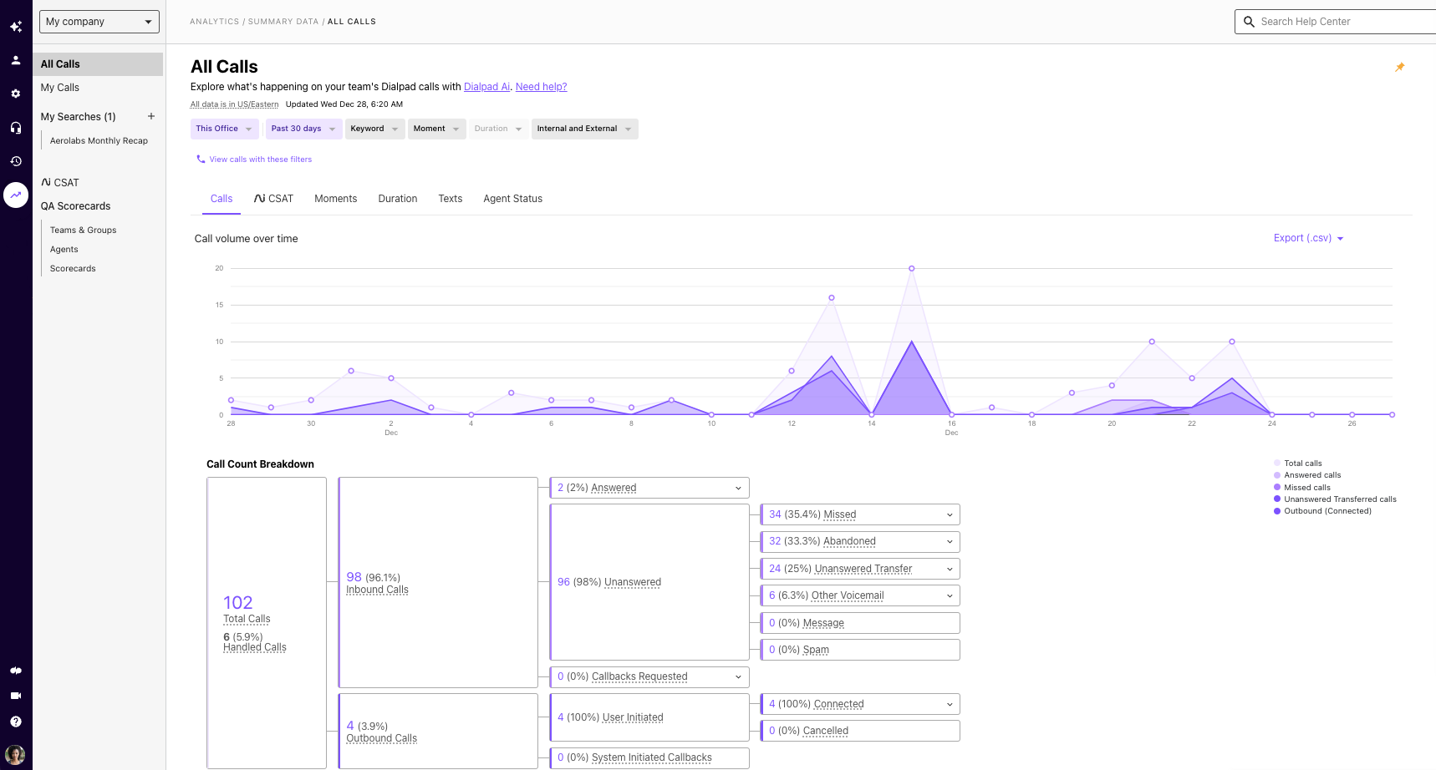Image resolution: width=1436 pixels, height=770 pixels.
Task: Open the settings gear icon in sidebar
Action: [x=16, y=94]
